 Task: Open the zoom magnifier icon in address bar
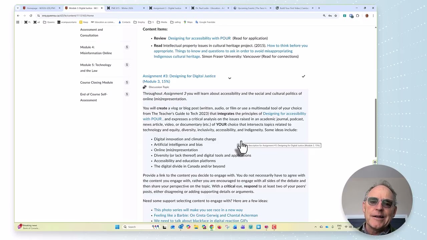pos(324,16)
